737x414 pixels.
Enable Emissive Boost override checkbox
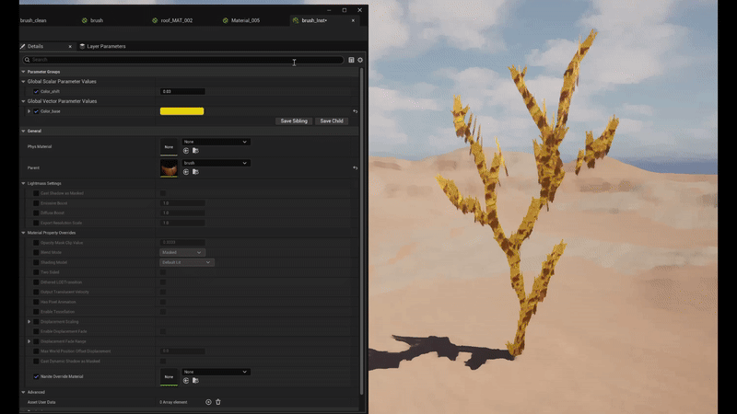[36, 203]
